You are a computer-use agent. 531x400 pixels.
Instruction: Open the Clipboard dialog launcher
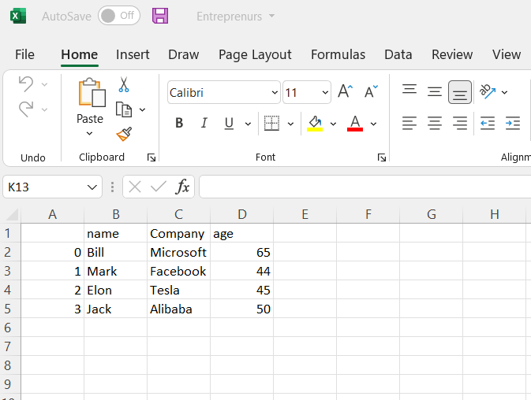pyautogui.click(x=151, y=157)
